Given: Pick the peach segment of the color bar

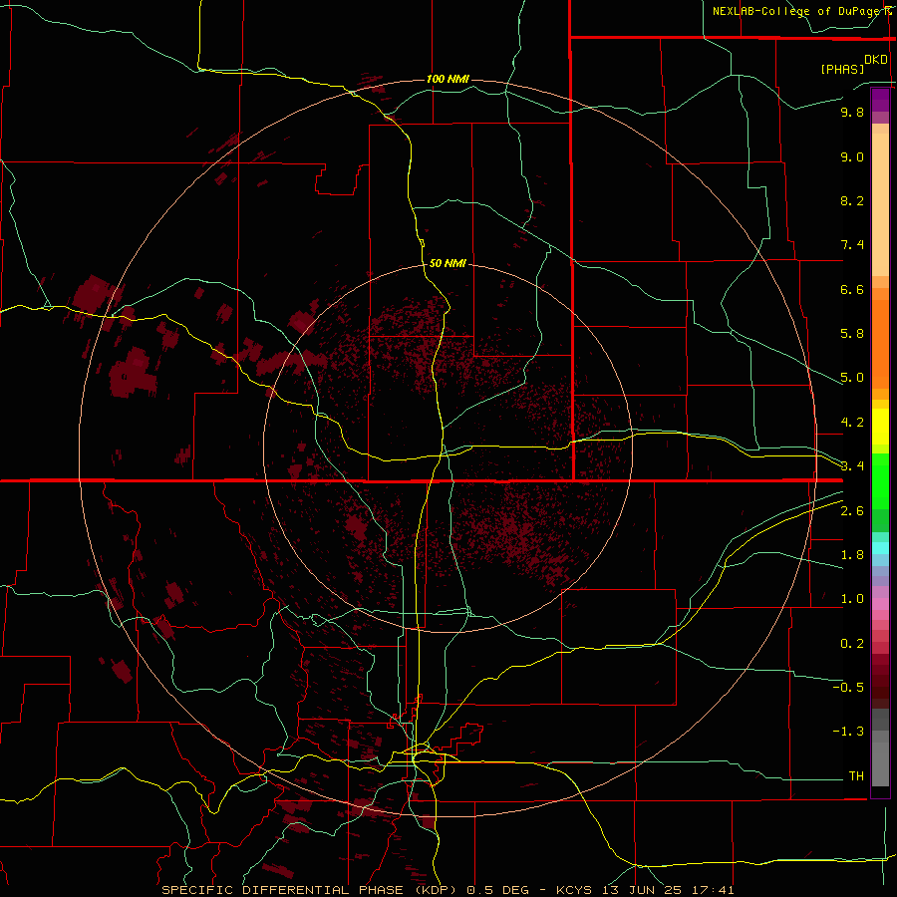Looking at the screenshot, I should [880, 203].
